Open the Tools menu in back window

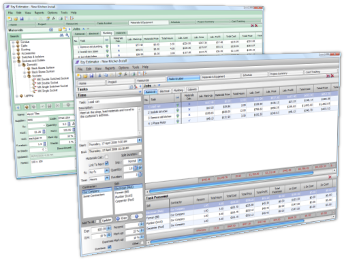pos(64,13)
